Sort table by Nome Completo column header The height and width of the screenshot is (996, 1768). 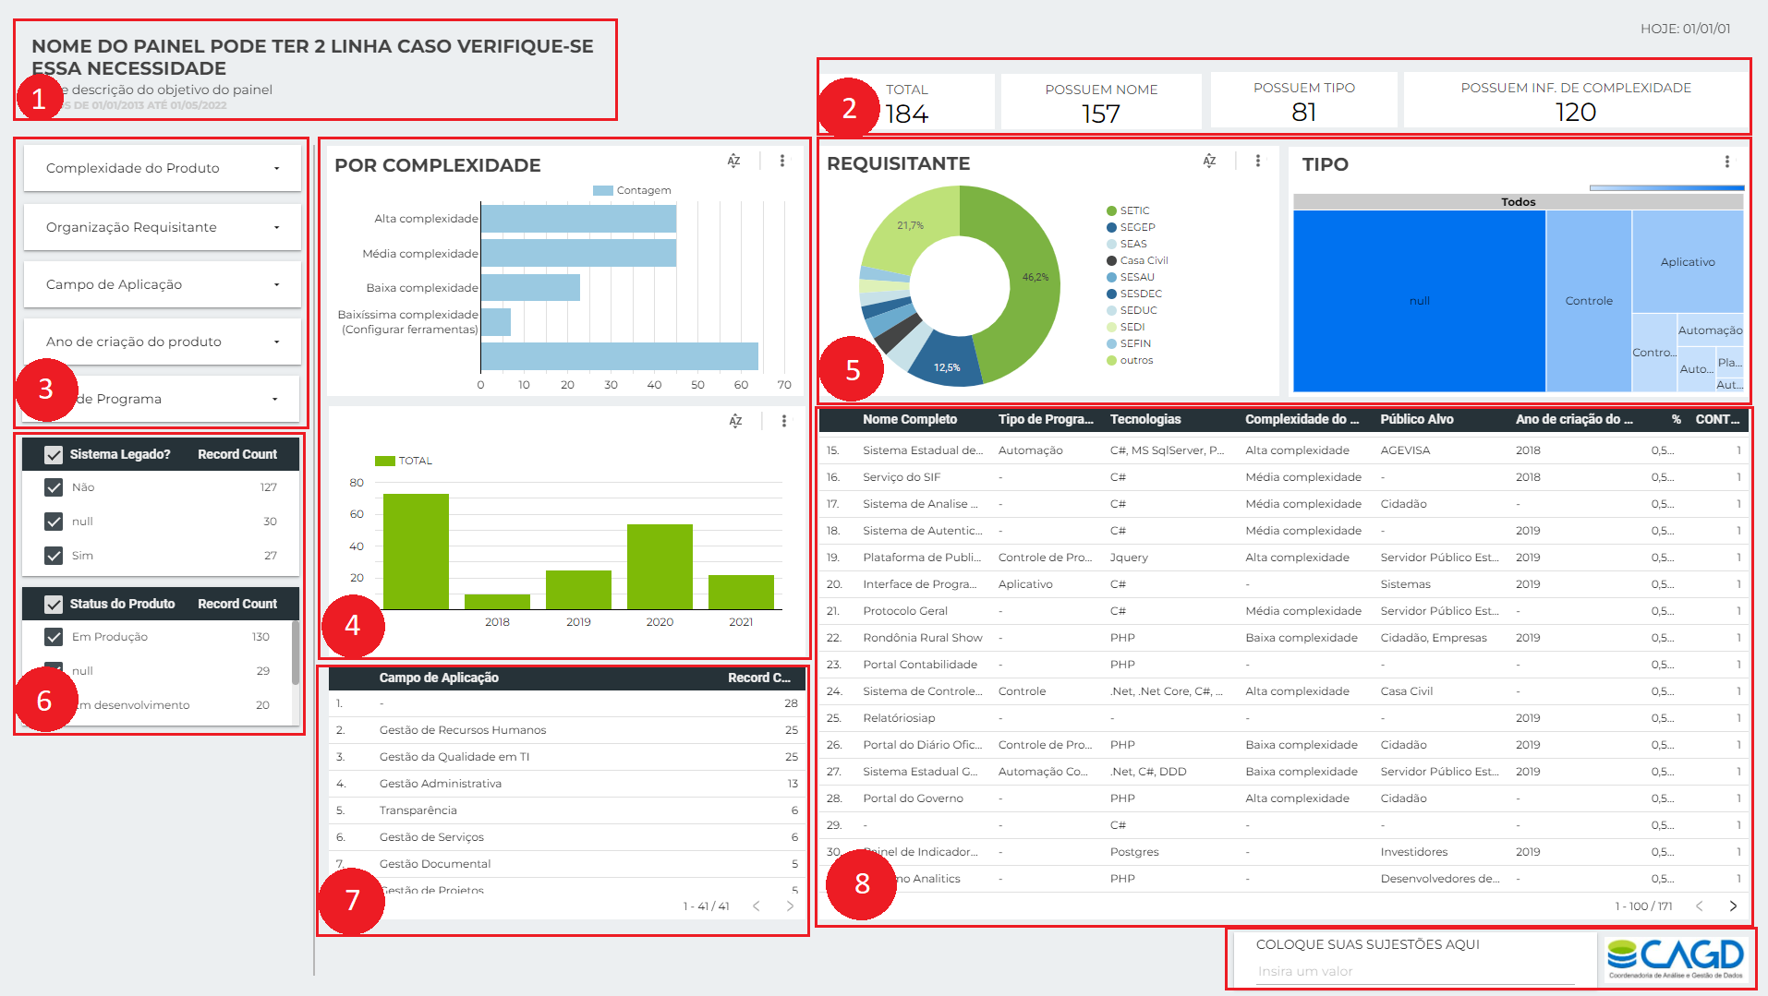910,419
